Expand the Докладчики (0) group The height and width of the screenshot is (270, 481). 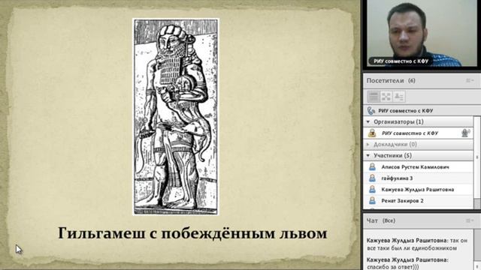point(368,144)
